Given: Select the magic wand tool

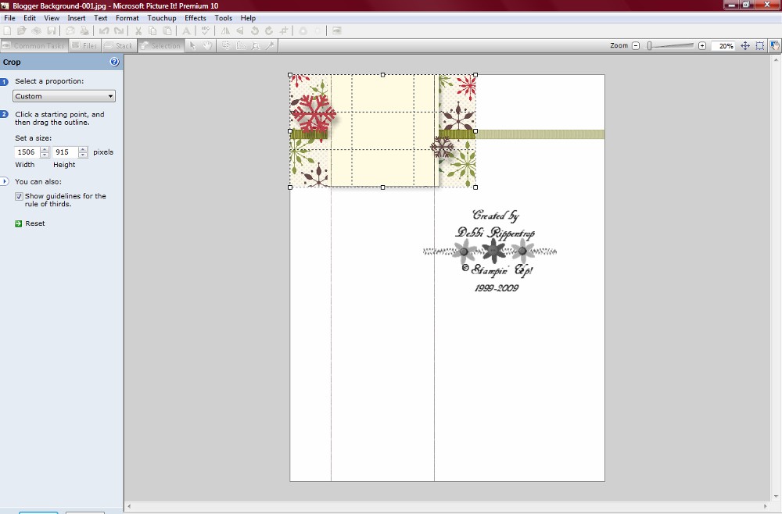Looking at the screenshot, I should click(270, 46).
